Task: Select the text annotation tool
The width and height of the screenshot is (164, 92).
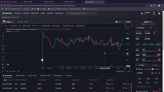Action: 3,43
